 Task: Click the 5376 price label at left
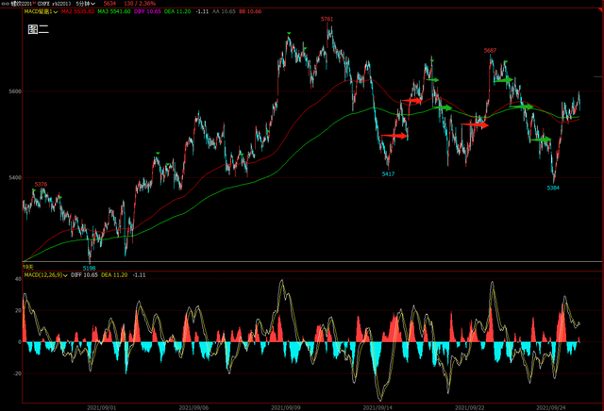(x=41, y=185)
